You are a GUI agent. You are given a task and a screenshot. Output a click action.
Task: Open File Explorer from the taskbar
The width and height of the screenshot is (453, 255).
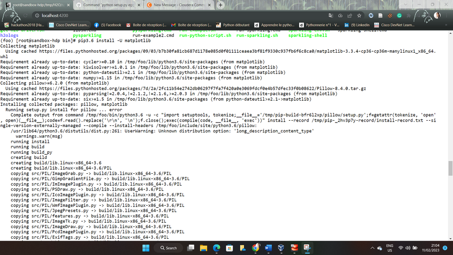click(204, 248)
